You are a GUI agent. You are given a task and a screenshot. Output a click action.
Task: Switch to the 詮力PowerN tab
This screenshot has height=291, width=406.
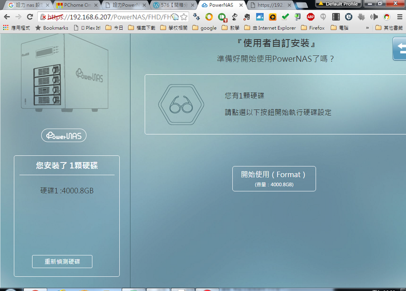coord(125,5)
